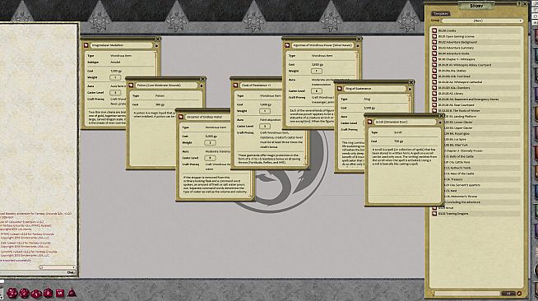Toggle the lock on the Potion (Cure Moderate Wounds) window
The height and width of the screenshot is (301, 538).
(202, 86)
